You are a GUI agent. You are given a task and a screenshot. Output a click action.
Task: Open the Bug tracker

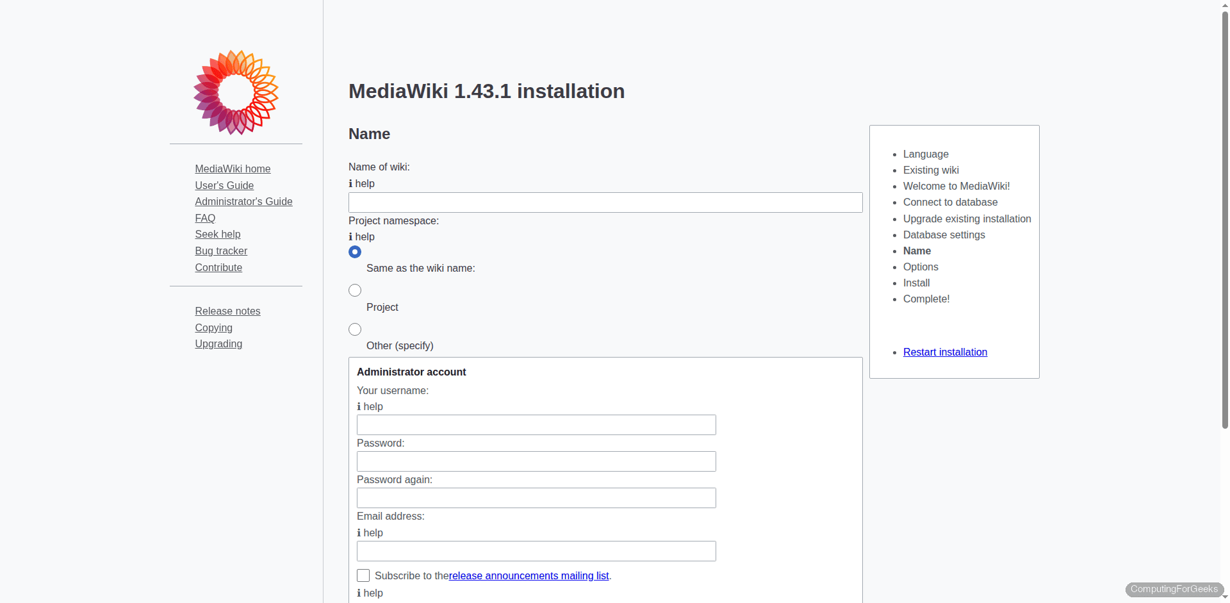coord(221,251)
